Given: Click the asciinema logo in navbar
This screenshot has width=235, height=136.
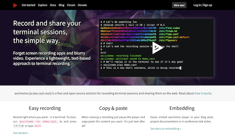Looking at the screenshot, I should click(x=15, y=5).
